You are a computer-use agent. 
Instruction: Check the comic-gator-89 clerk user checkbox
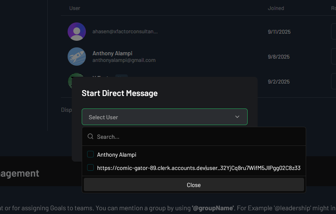[x=90, y=167]
